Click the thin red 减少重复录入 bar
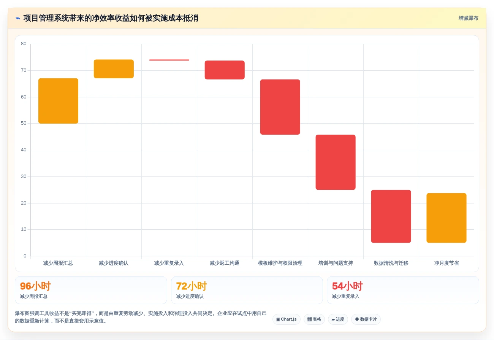 169,60
